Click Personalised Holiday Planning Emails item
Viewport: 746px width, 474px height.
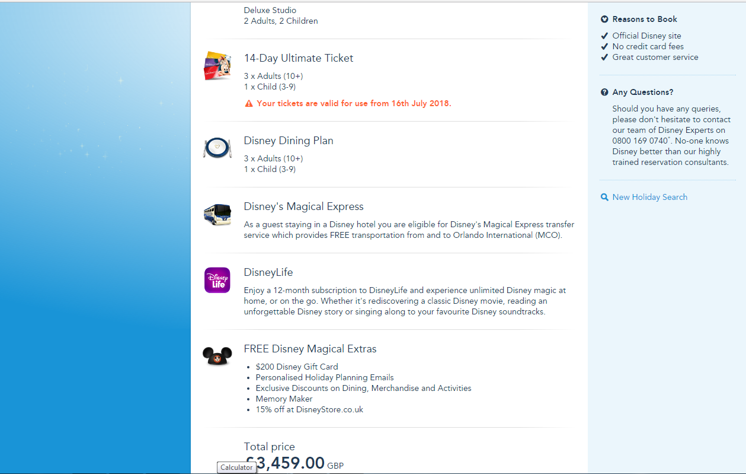(x=325, y=377)
